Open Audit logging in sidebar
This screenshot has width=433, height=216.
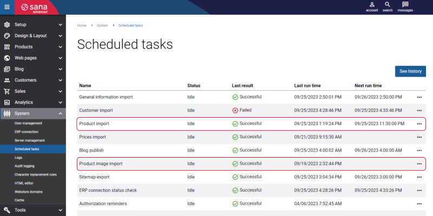click(24, 166)
